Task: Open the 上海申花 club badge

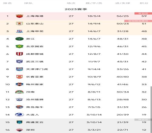Action: pos(19,31)
